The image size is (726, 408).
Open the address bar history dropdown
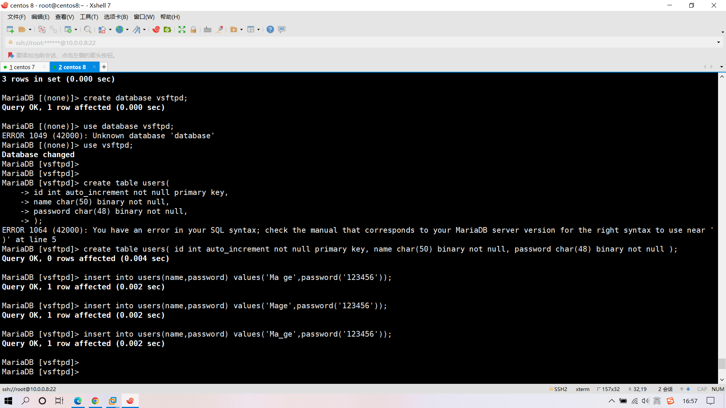pos(718,42)
